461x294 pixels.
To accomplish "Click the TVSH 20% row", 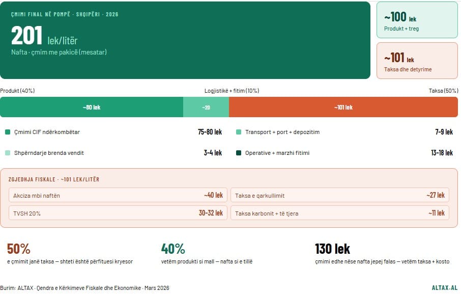I will click(x=118, y=213).
